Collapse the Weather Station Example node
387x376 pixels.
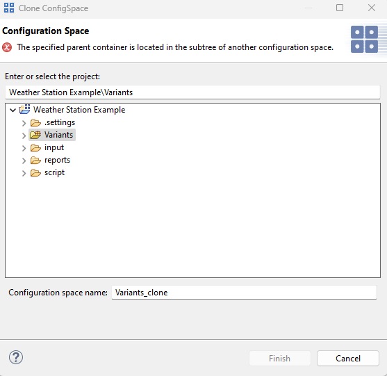pyautogui.click(x=13, y=110)
